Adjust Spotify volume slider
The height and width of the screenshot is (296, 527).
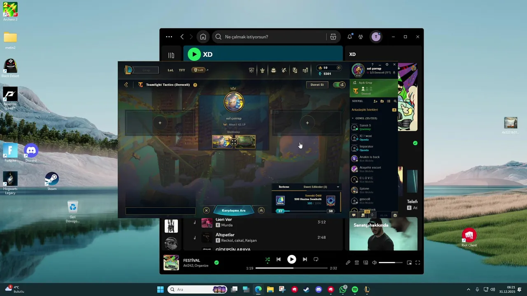pyautogui.click(x=390, y=263)
